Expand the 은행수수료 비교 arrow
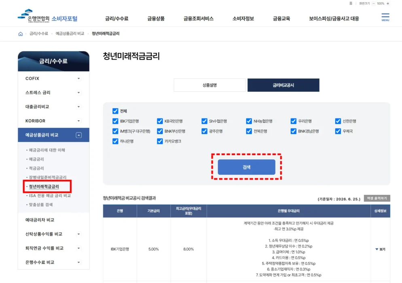This screenshot has width=402, height=283. click(x=79, y=262)
